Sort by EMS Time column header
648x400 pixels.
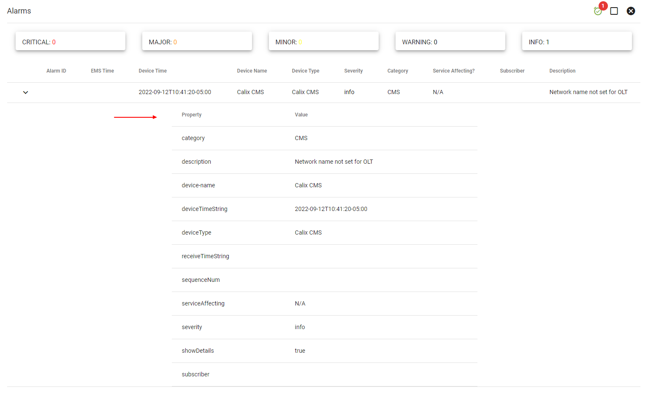point(103,71)
